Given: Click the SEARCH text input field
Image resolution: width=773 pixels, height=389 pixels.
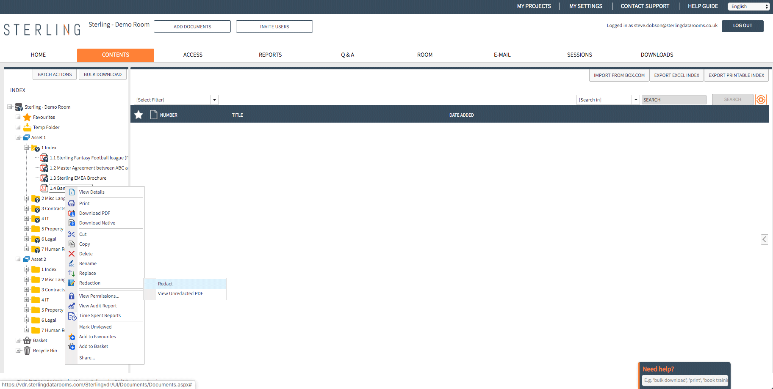Looking at the screenshot, I should coord(674,100).
